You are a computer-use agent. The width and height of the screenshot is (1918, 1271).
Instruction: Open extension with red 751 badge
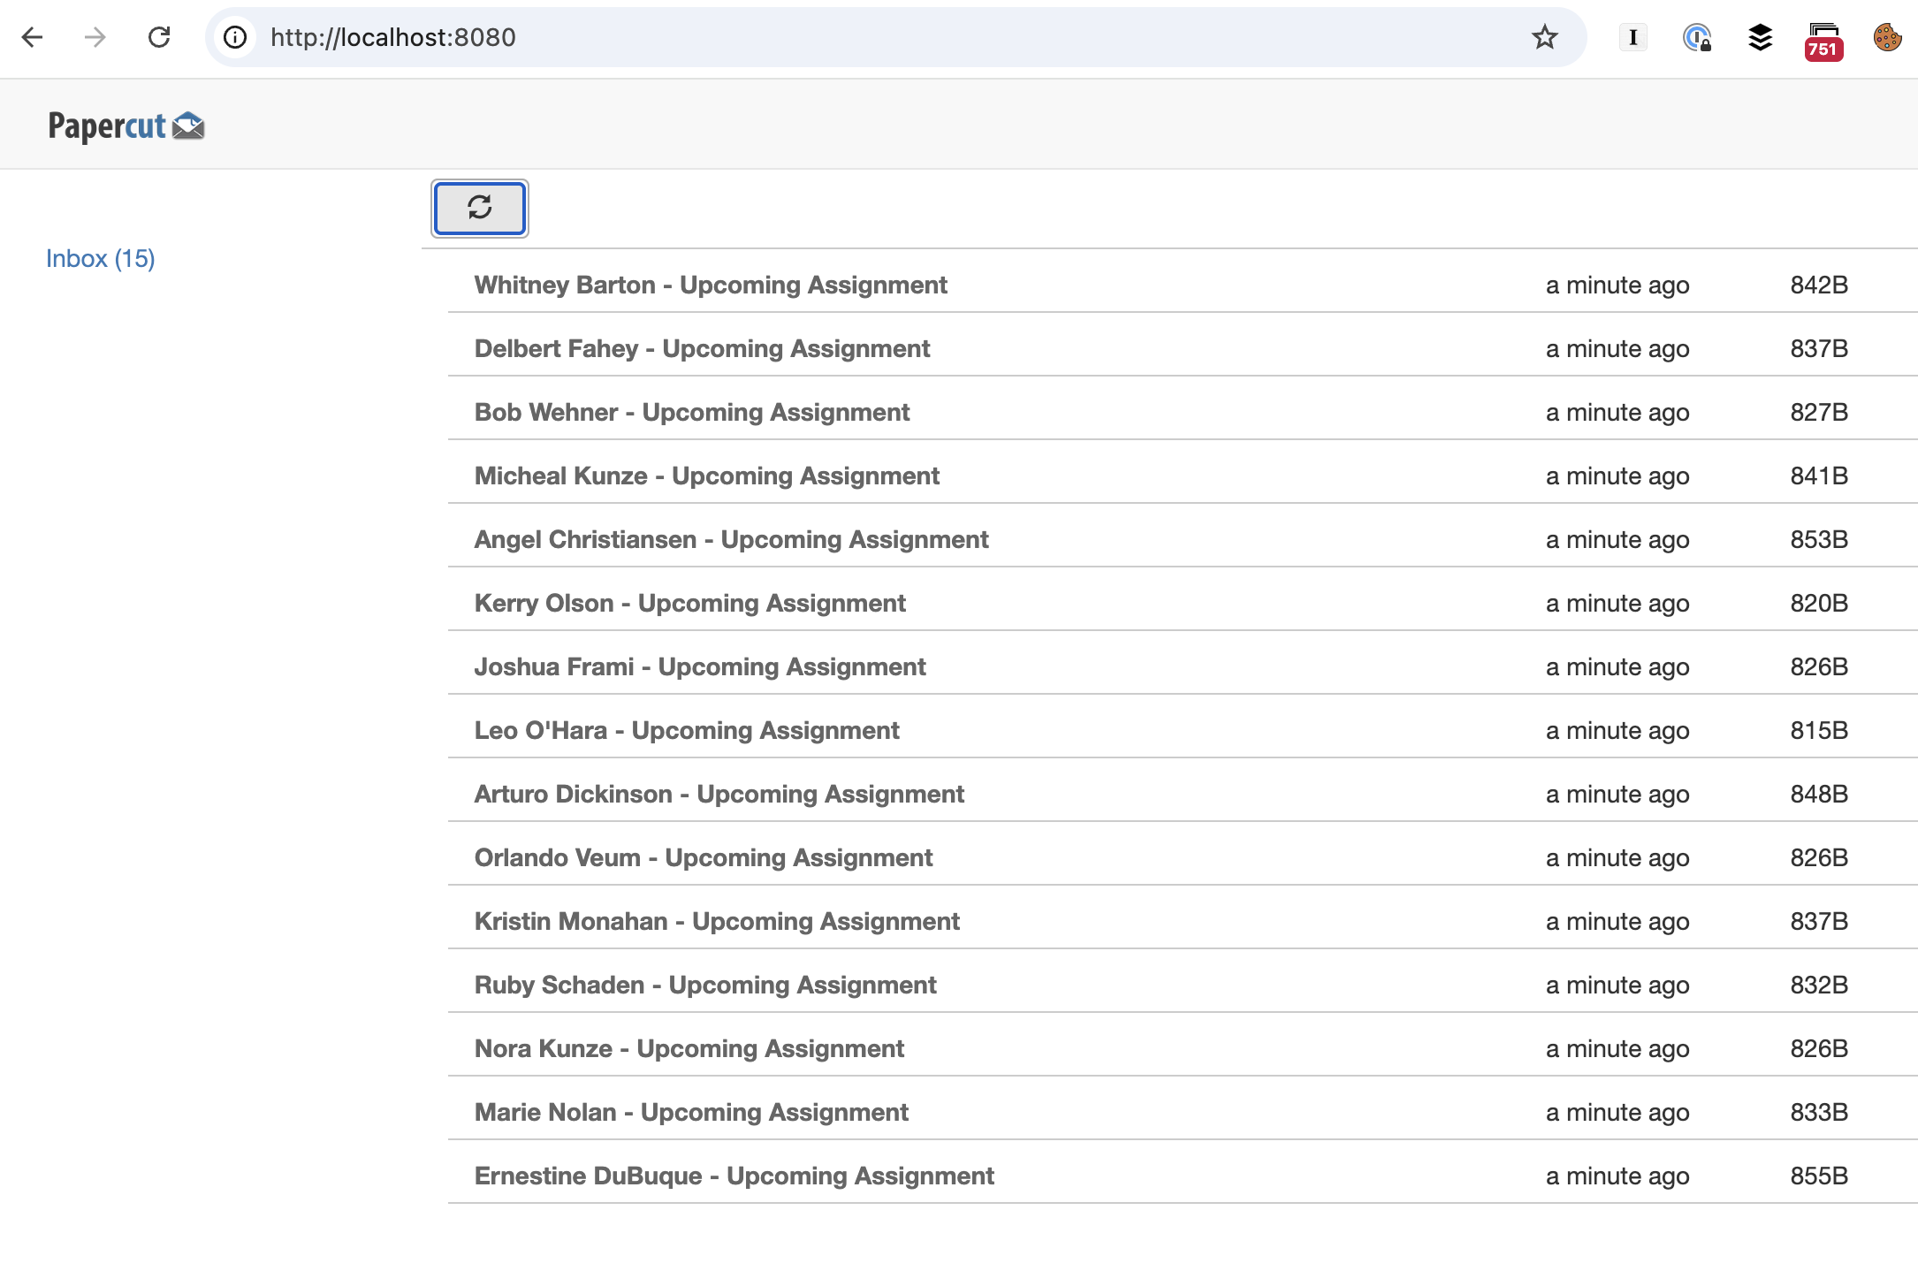(x=1823, y=41)
